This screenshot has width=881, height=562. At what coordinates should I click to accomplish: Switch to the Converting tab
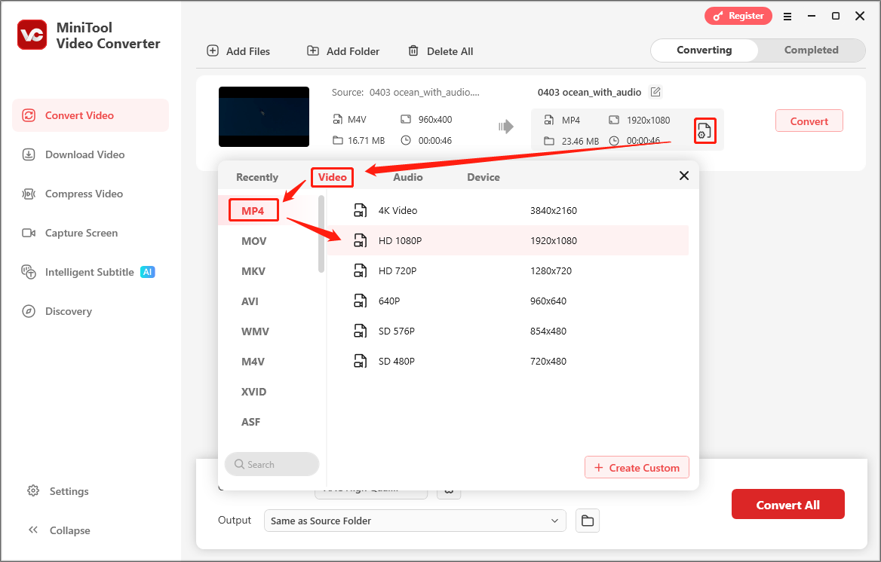704,50
